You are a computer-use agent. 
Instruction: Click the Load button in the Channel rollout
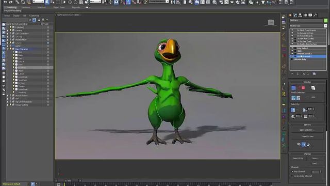[315, 163]
